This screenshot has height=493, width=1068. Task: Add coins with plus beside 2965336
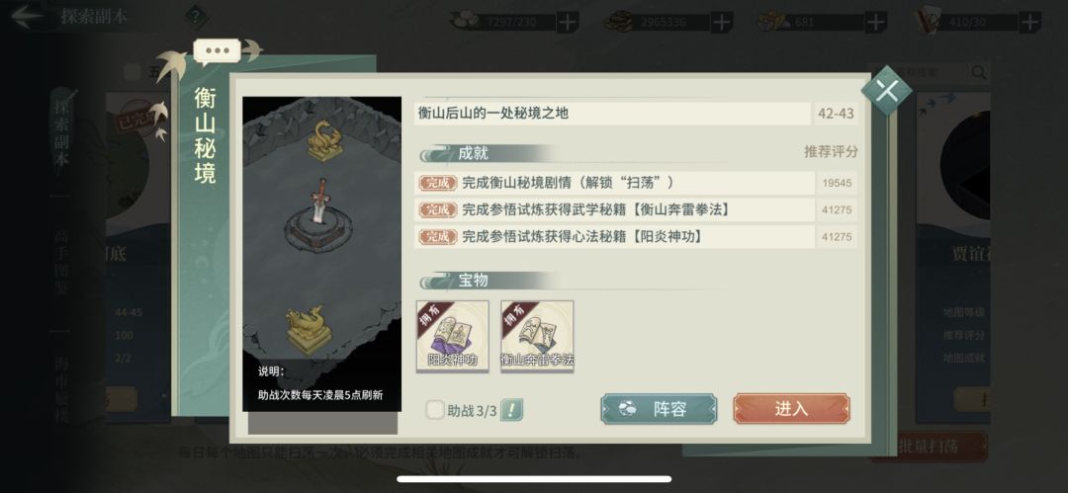click(x=721, y=22)
